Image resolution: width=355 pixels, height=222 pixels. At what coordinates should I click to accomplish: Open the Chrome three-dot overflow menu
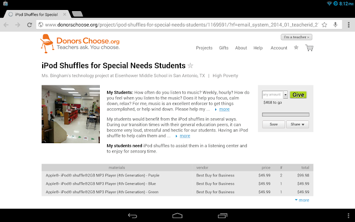click(x=348, y=24)
